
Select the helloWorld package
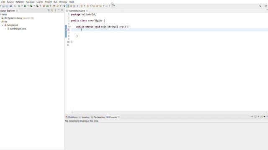coord(11,25)
